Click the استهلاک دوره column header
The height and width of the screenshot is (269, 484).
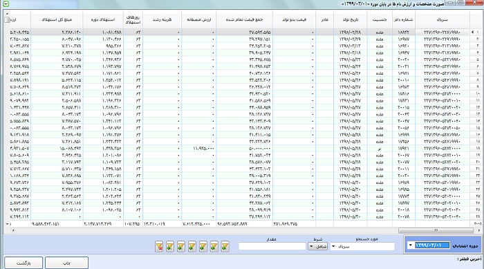[103, 19]
